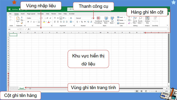Switch to the Page Layout tab
The width and height of the screenshot is (177, 100).
(x=31, y=14)
